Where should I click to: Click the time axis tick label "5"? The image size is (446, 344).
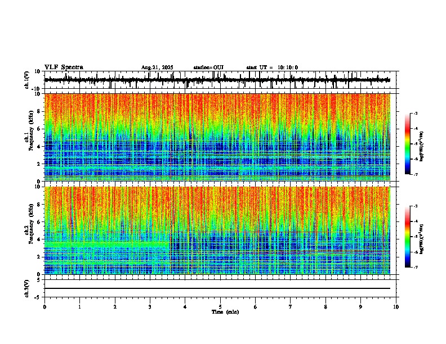220,307
